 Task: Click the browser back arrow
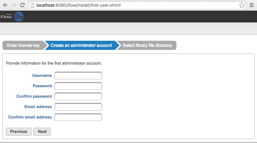tap(5, 5)
